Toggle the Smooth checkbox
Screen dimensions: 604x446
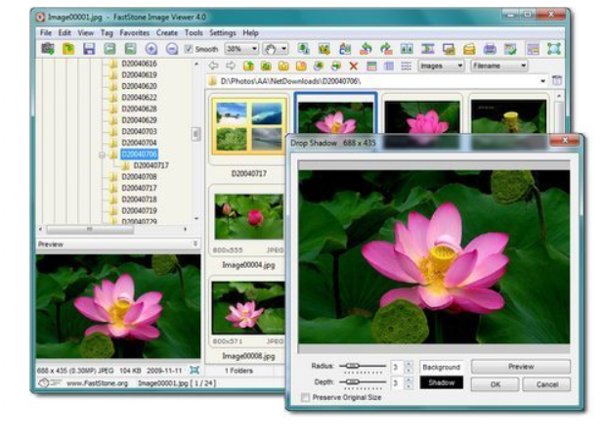[189, 49]
